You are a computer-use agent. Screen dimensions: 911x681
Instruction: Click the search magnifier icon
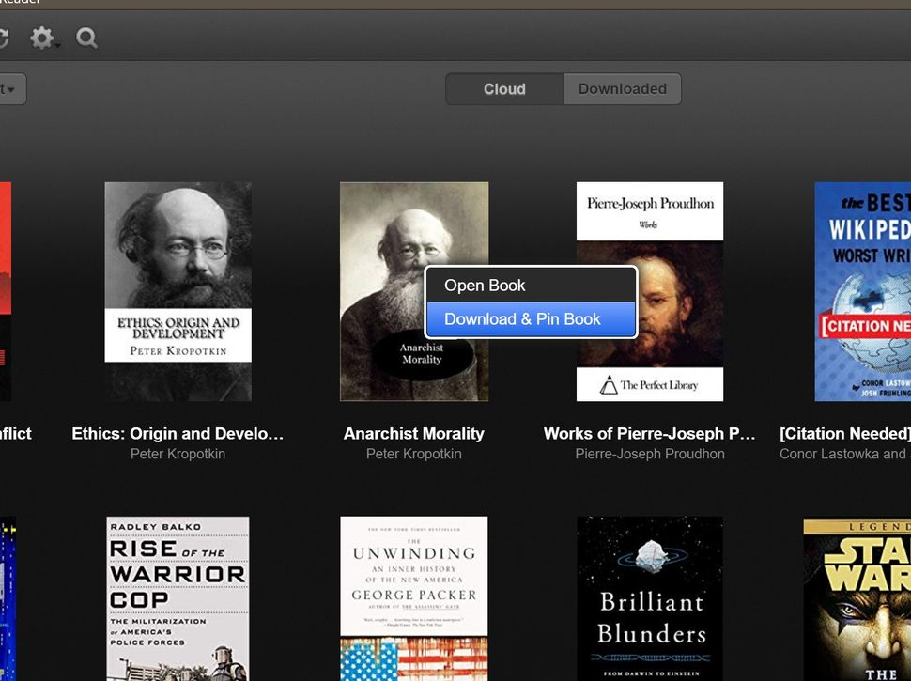point(85,39)
